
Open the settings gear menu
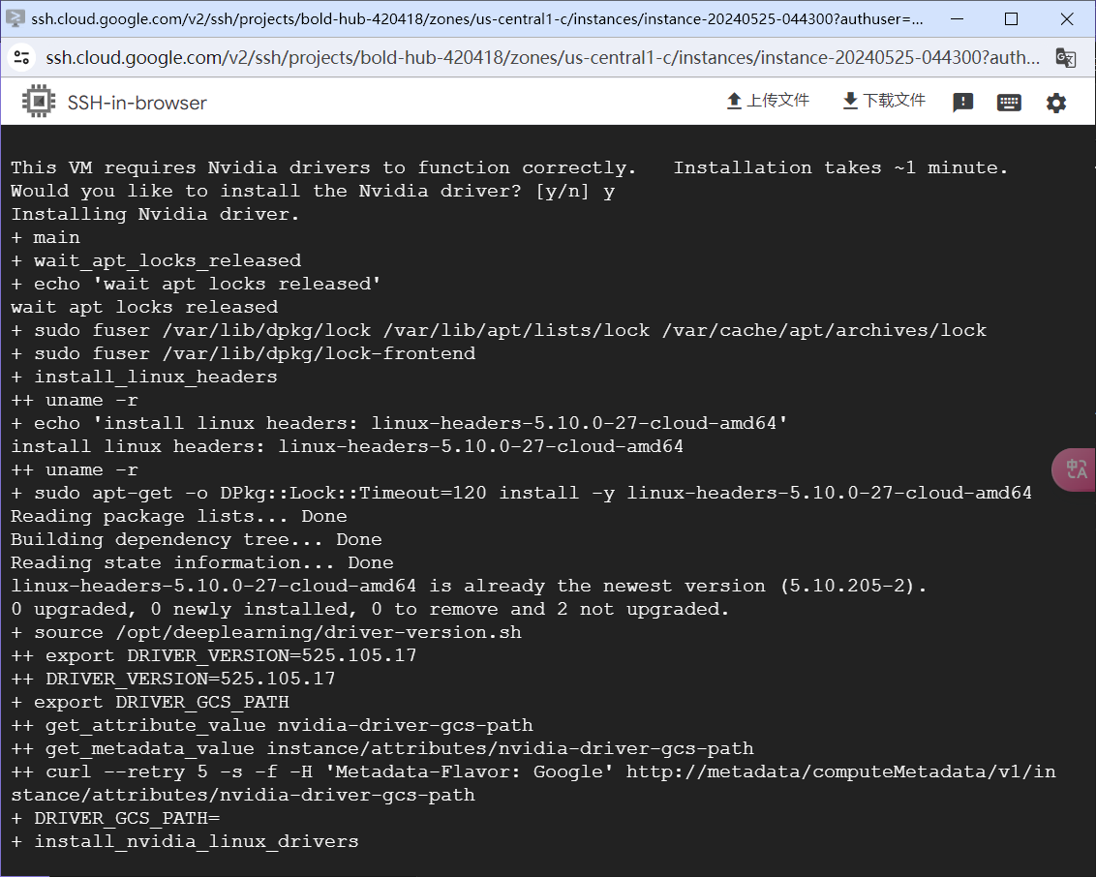click(x=1055, y=103)
